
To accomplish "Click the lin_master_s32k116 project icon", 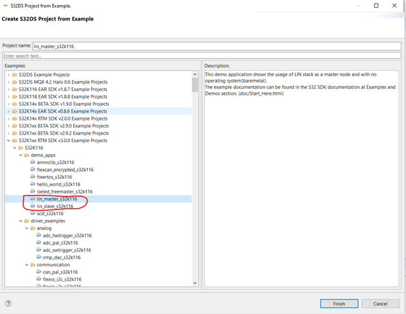I will (x=33, y=199).
